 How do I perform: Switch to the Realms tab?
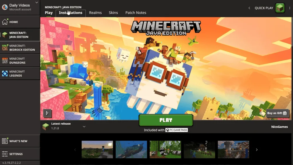[x=95, y=13]
